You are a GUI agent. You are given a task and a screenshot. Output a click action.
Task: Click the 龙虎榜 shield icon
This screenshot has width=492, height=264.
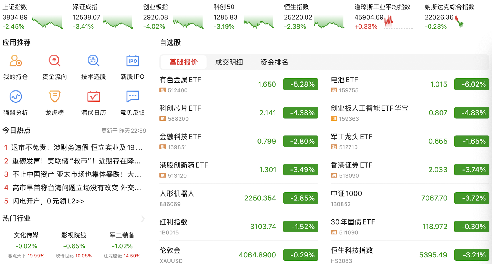coord(54,97)
